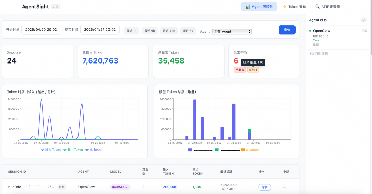This screenshot has width=372, height=194.
Task: Click the 开始时间 date field
Action: 41,30
